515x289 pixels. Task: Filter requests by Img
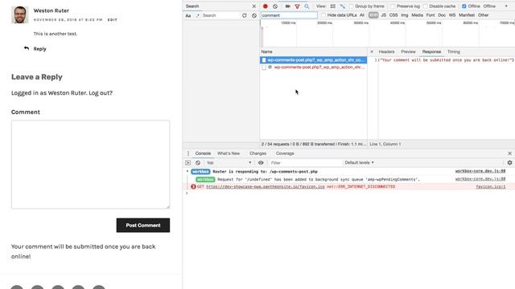pyautogui.click(x=405, y=15)
